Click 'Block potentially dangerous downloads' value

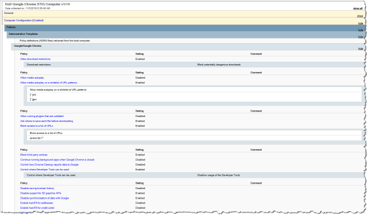pyautogui.click(x=219, y=65)
